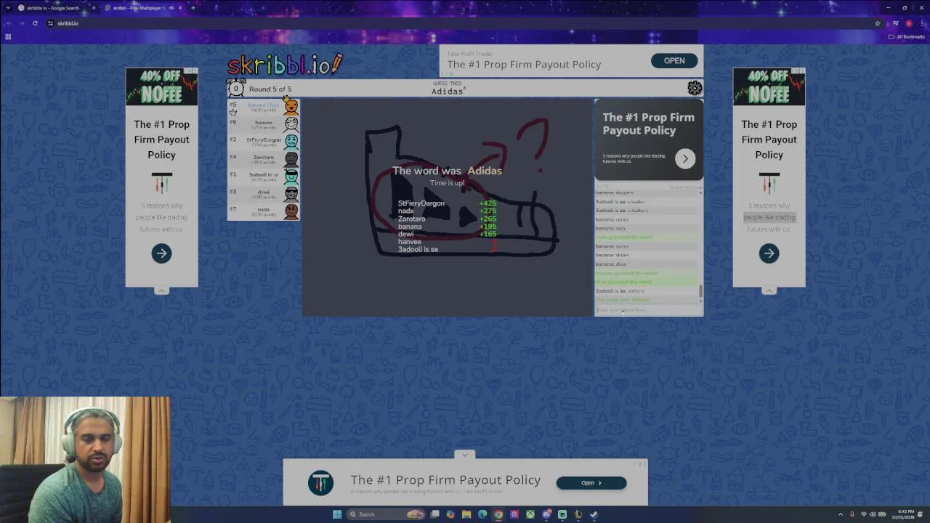Open File Explorer from taskbar
This screenshot has height=523, width=930.
point(466,514)
